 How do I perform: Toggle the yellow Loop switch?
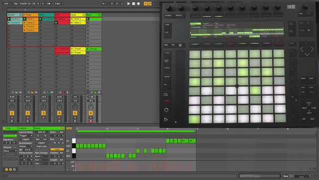[57, 150]
